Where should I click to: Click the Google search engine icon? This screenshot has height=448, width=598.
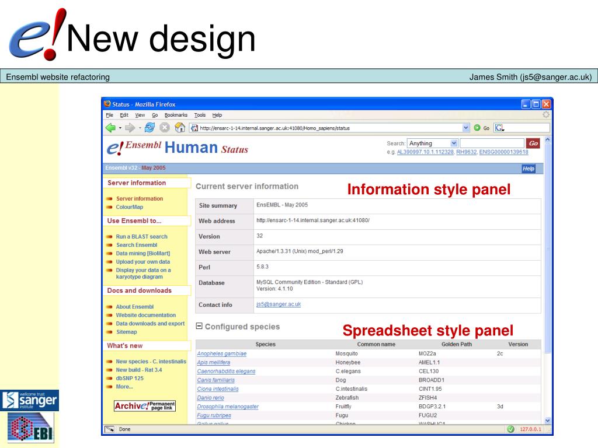pos(499,128)
